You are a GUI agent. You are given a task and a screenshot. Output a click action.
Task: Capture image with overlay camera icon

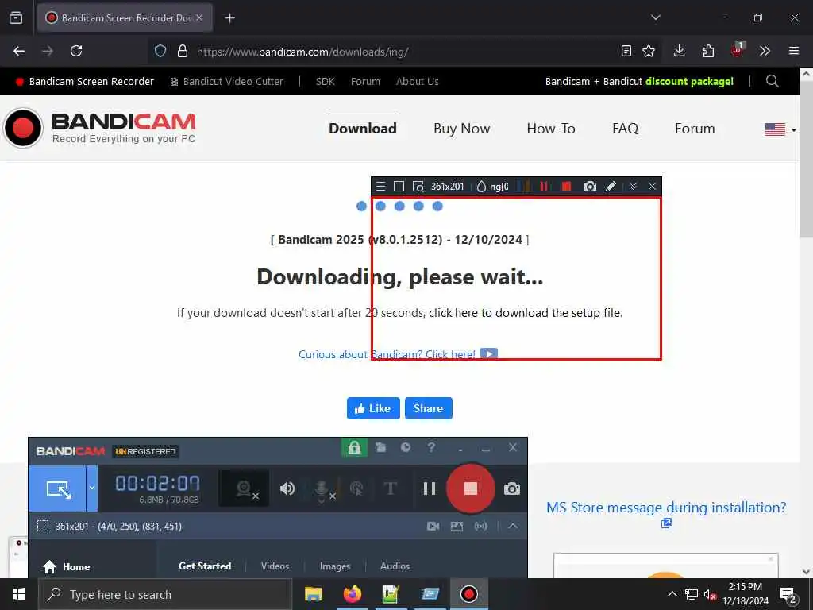click(590, 187)
